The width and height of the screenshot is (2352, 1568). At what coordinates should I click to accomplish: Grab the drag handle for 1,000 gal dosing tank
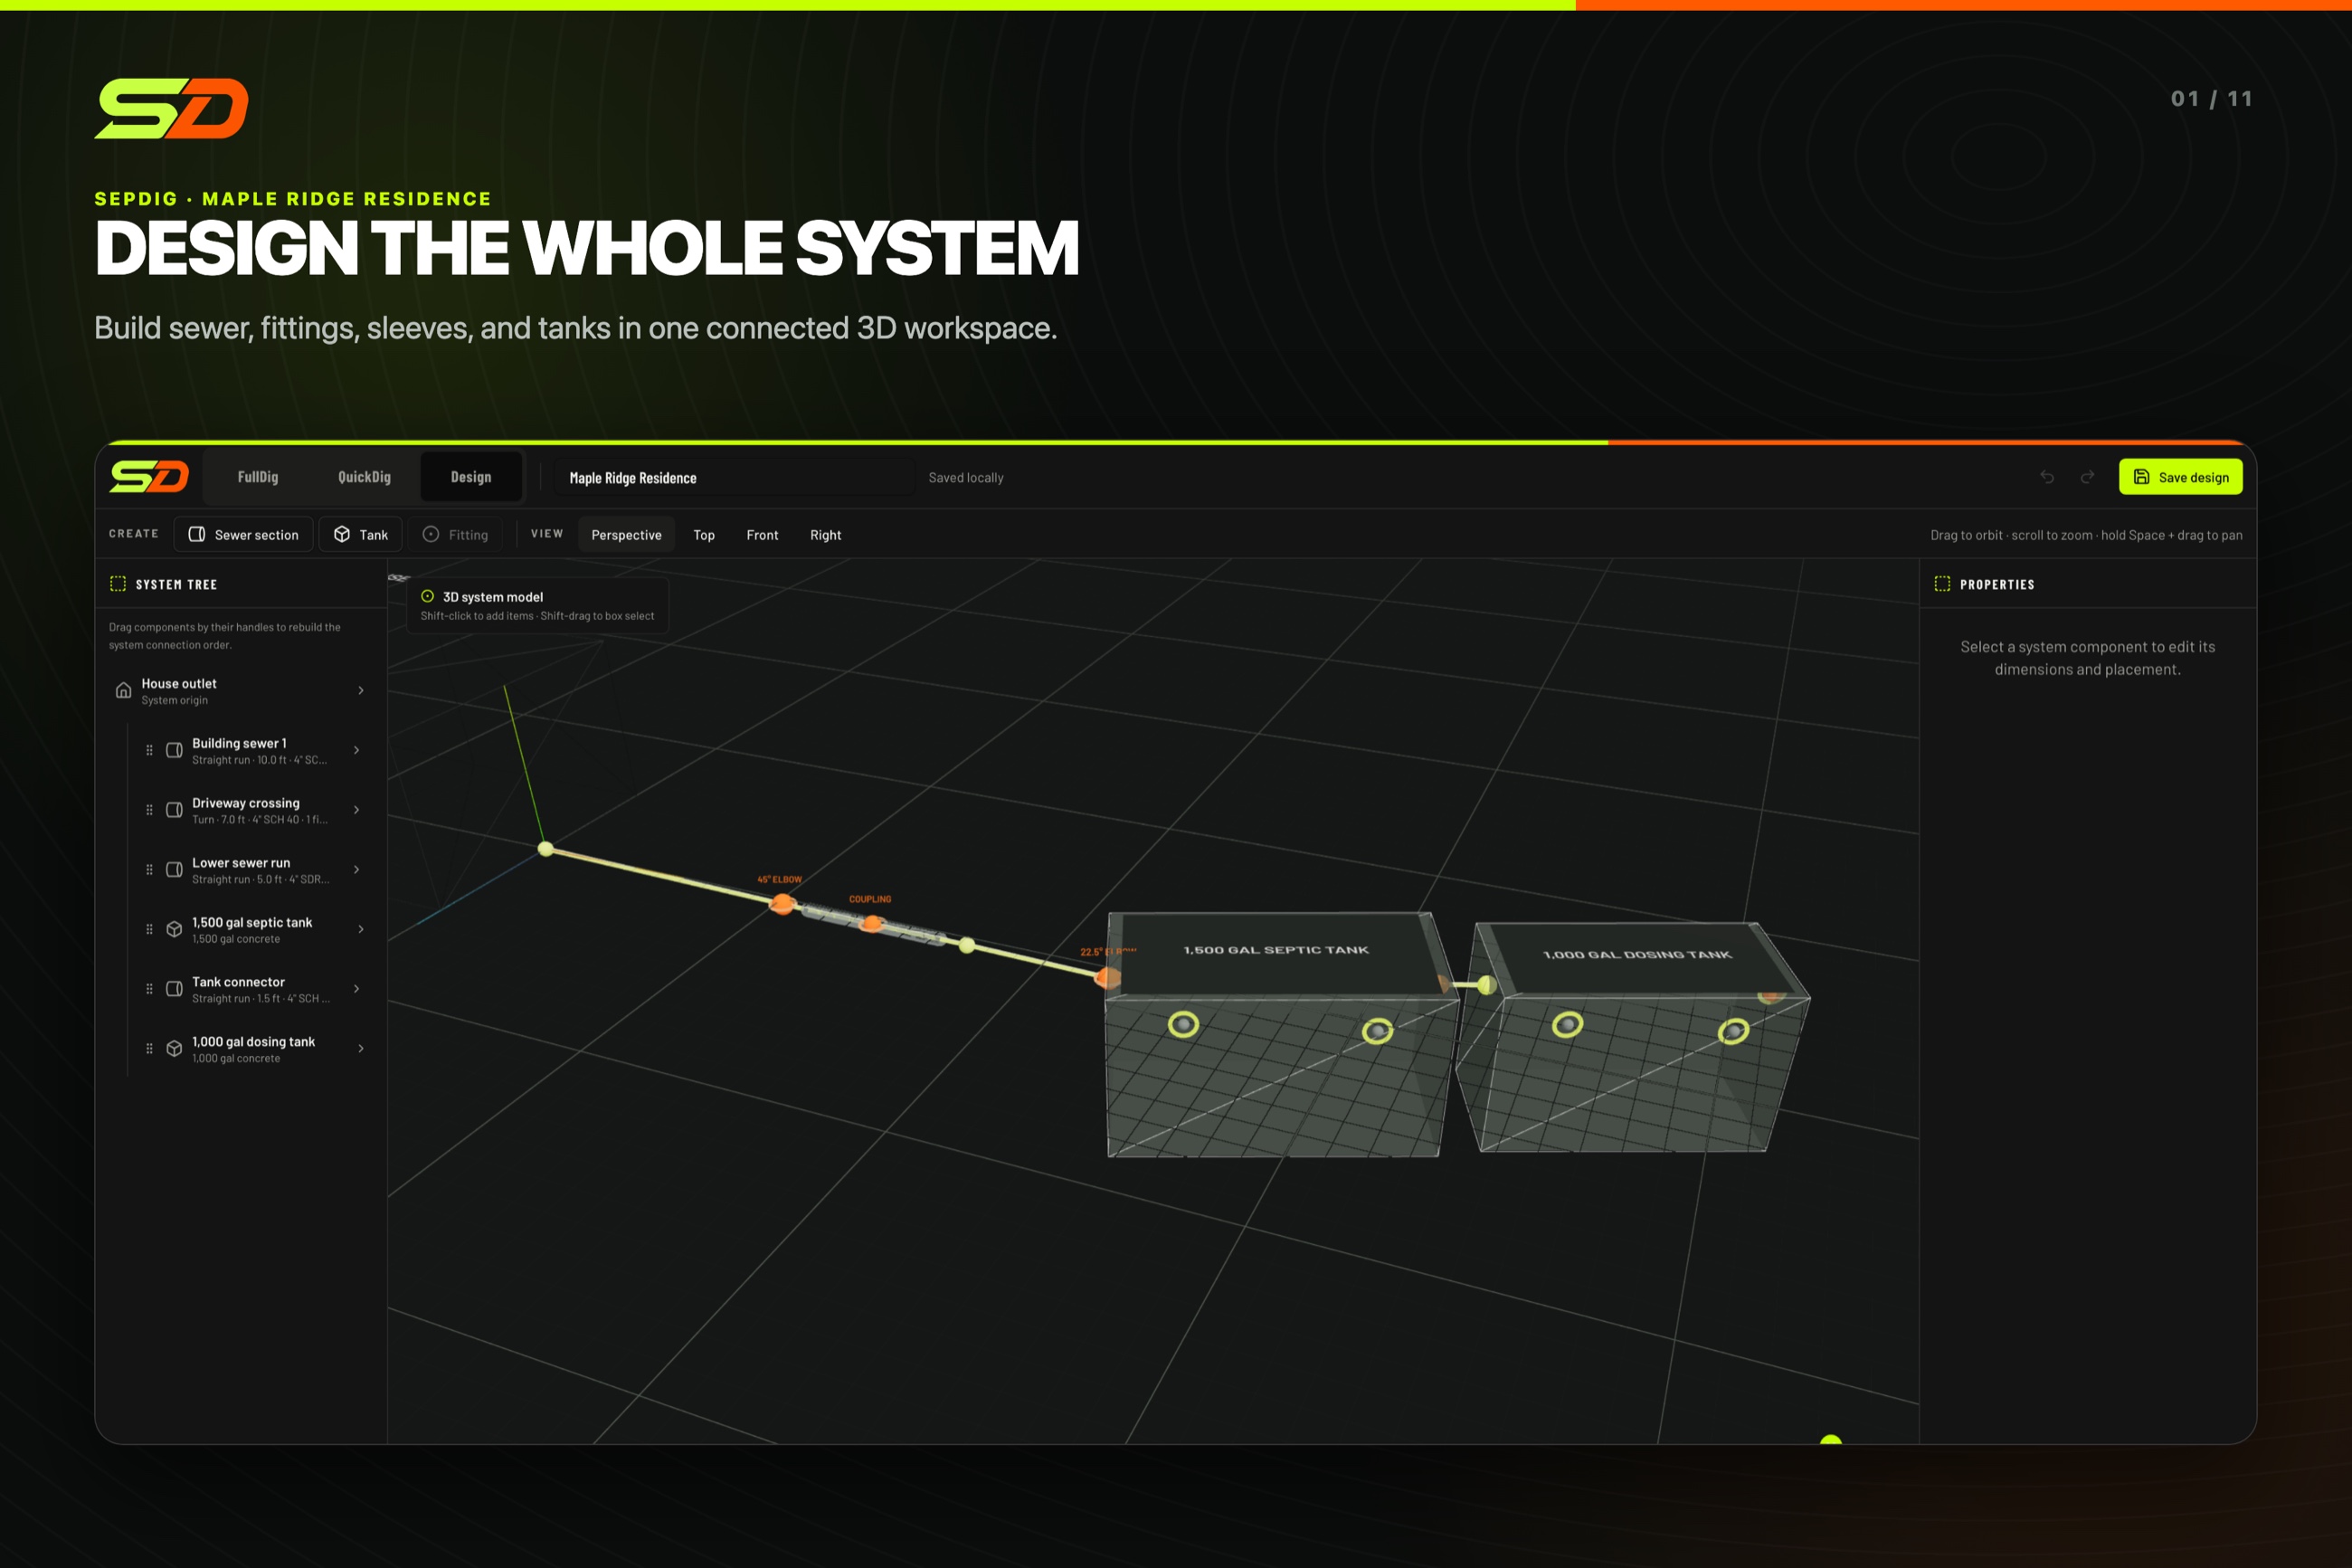149,1049
